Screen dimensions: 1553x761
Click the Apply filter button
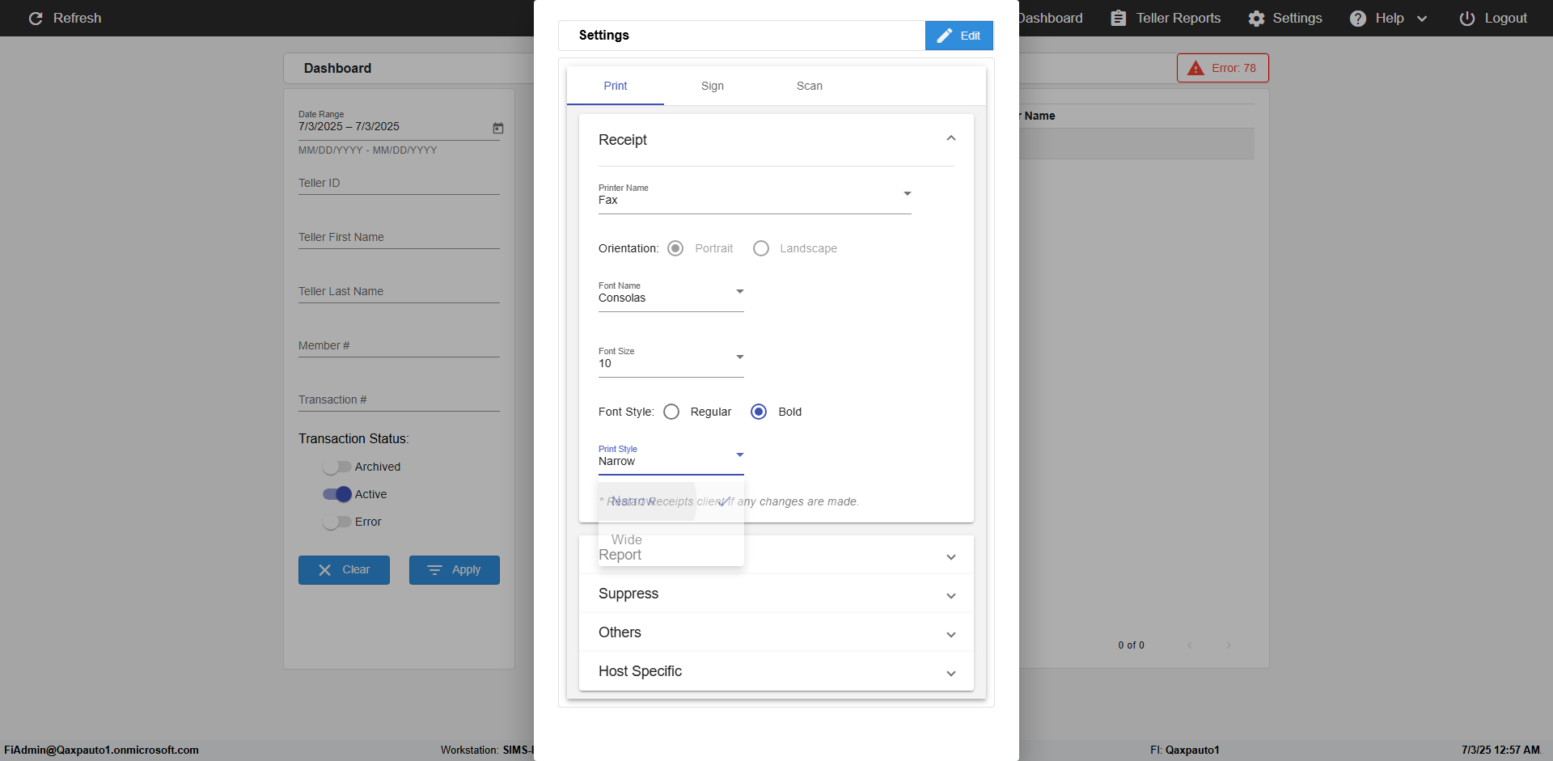[455, 570]
